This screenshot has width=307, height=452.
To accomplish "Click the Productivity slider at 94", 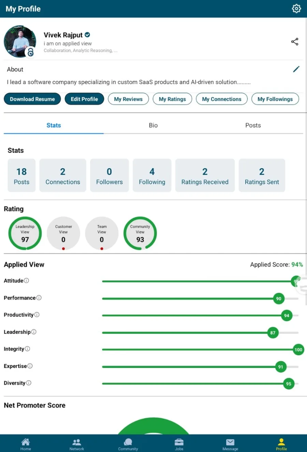I will tap(287, 316).
